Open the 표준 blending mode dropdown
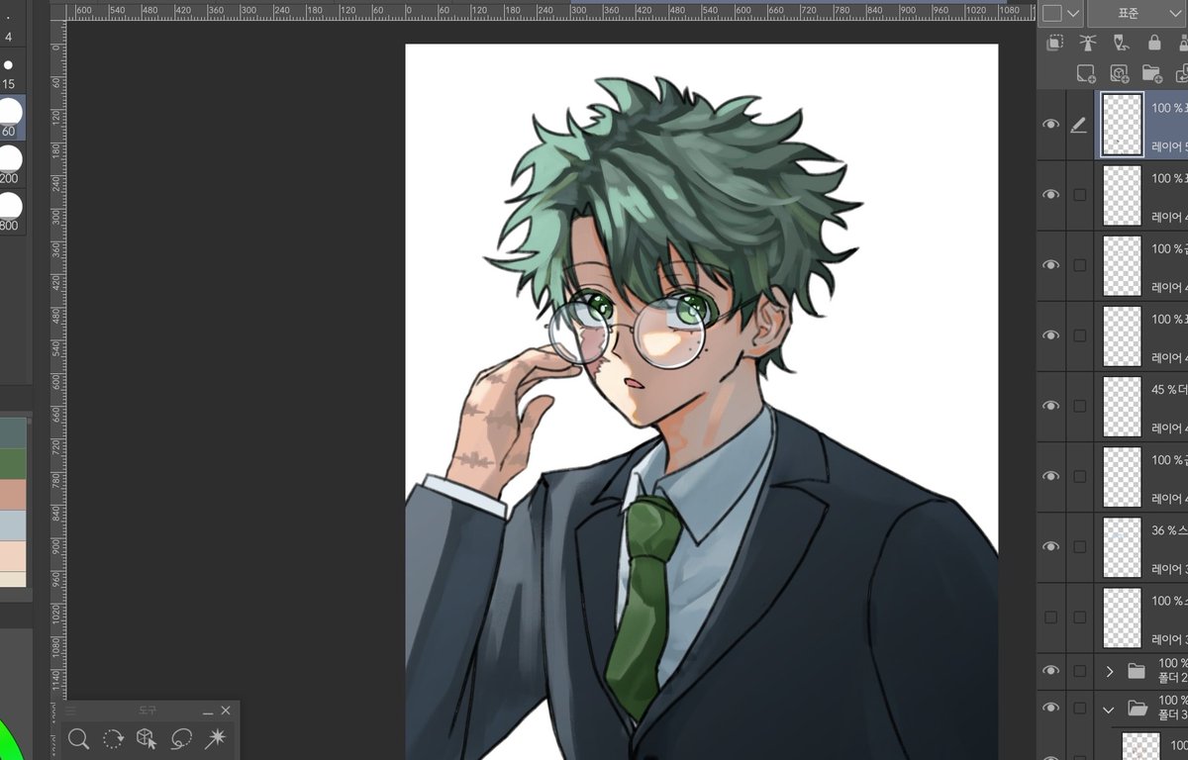The image size is (1188, 760). pos(1137,13)
